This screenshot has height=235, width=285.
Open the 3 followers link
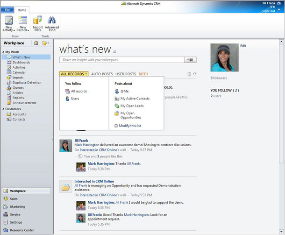pos(219,78)
